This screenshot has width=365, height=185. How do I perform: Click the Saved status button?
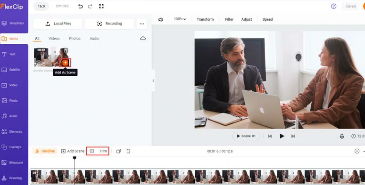350,6
